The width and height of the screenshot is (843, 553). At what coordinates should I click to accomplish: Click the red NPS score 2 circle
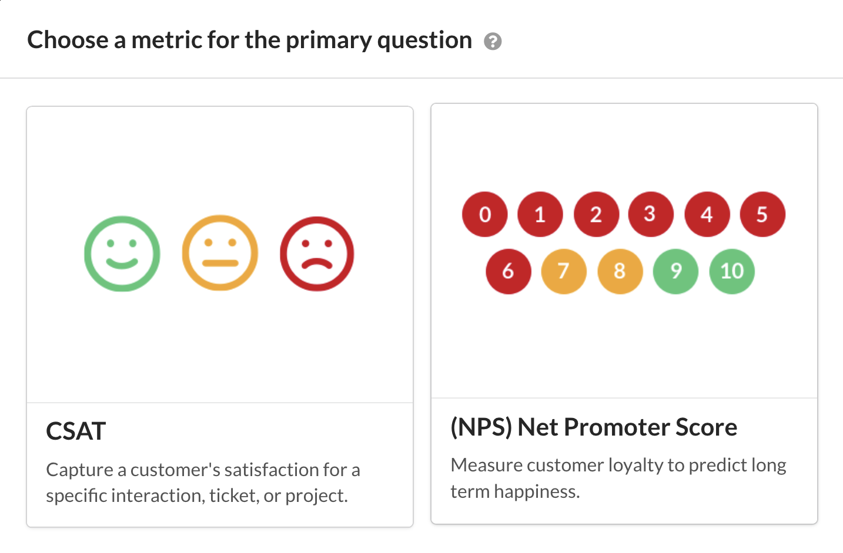click(596, 214)
